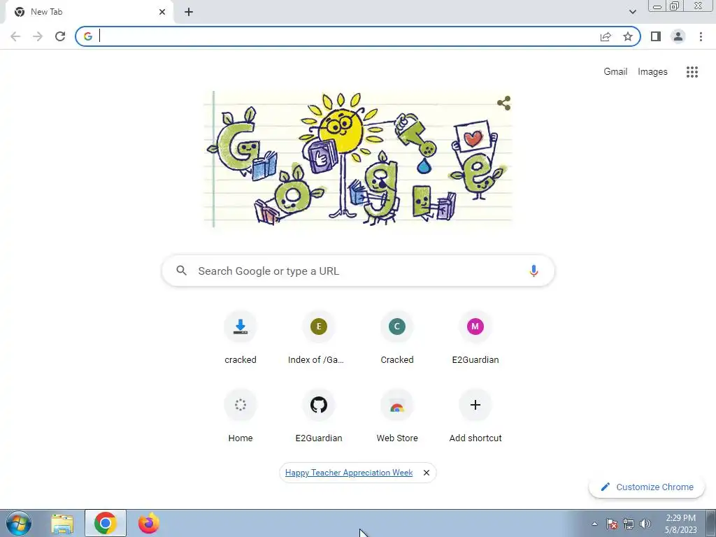
Task: Click the Google Doodle image
Action: pyautogui.click(x=358, y=159)
